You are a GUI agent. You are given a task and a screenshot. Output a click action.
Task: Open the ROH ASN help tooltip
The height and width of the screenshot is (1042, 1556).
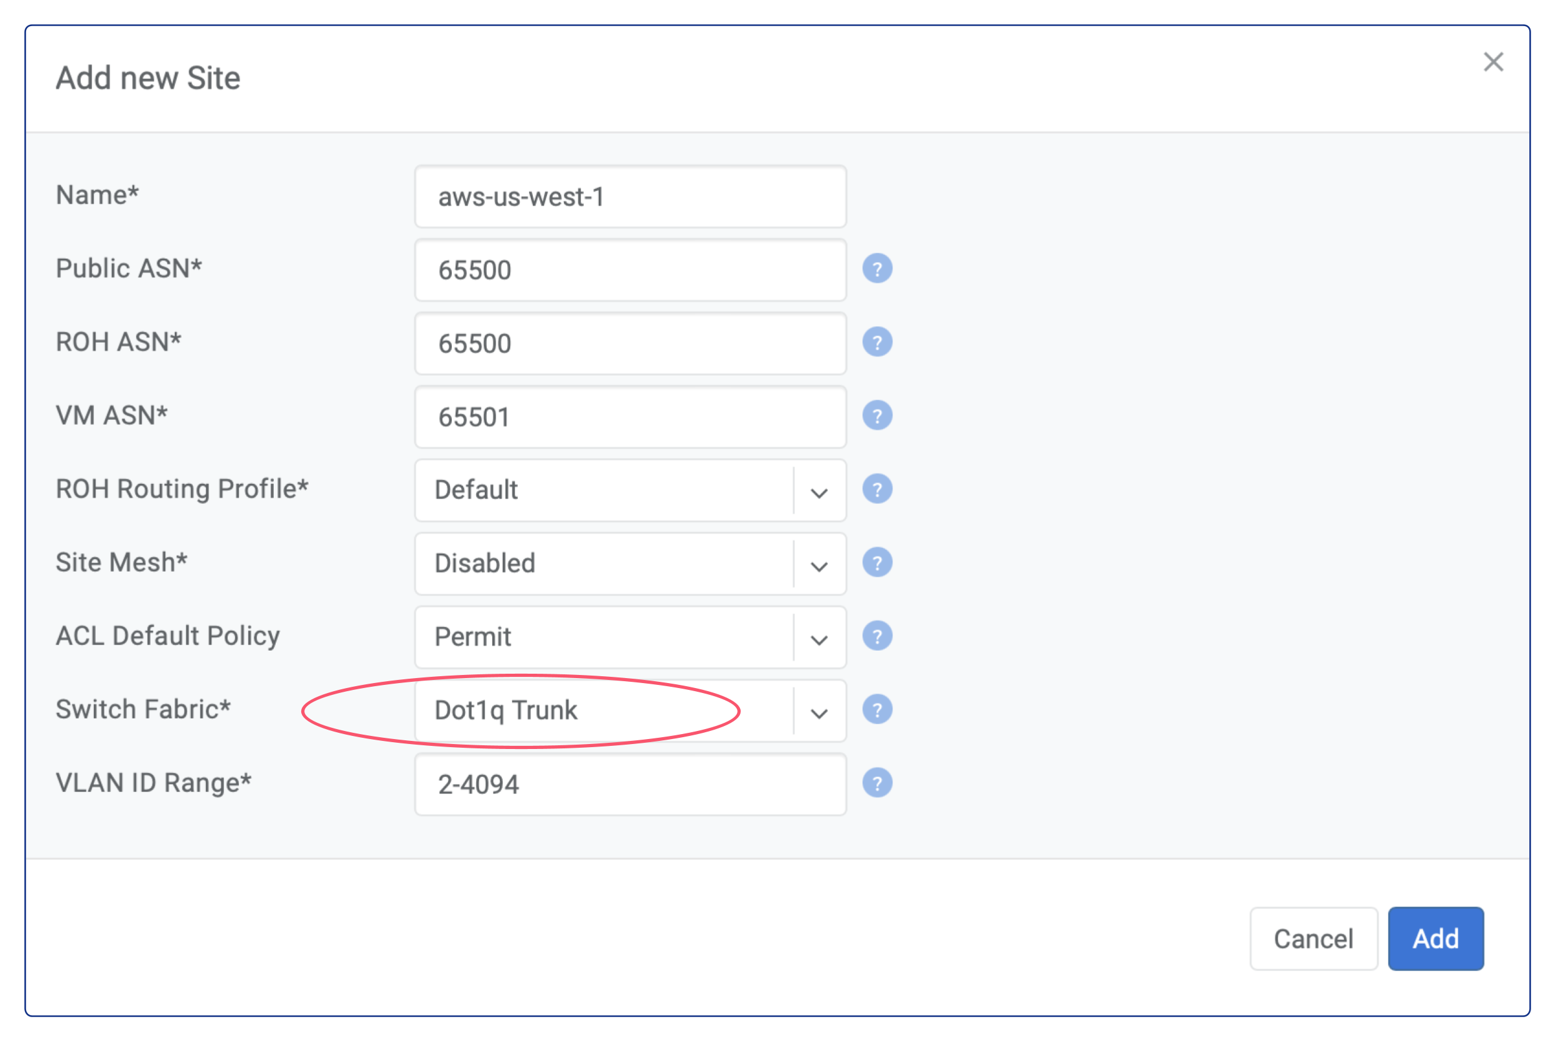pos(877,342)
